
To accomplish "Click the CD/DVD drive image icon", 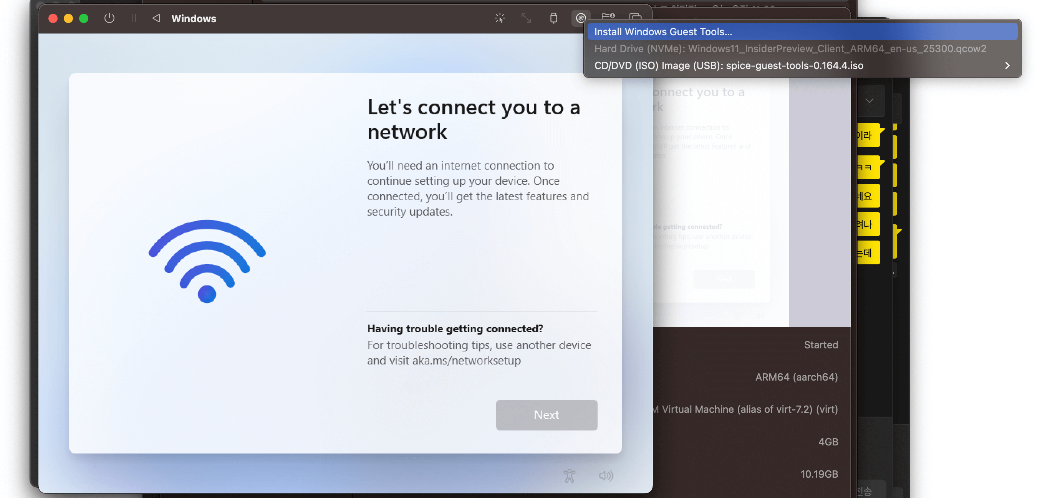I will [581, 18].
